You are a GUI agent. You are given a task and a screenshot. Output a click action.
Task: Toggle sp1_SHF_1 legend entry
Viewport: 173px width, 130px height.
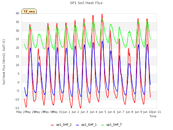click(86, 125)
